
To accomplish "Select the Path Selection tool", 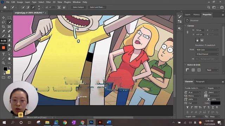I will click(9, 54).
